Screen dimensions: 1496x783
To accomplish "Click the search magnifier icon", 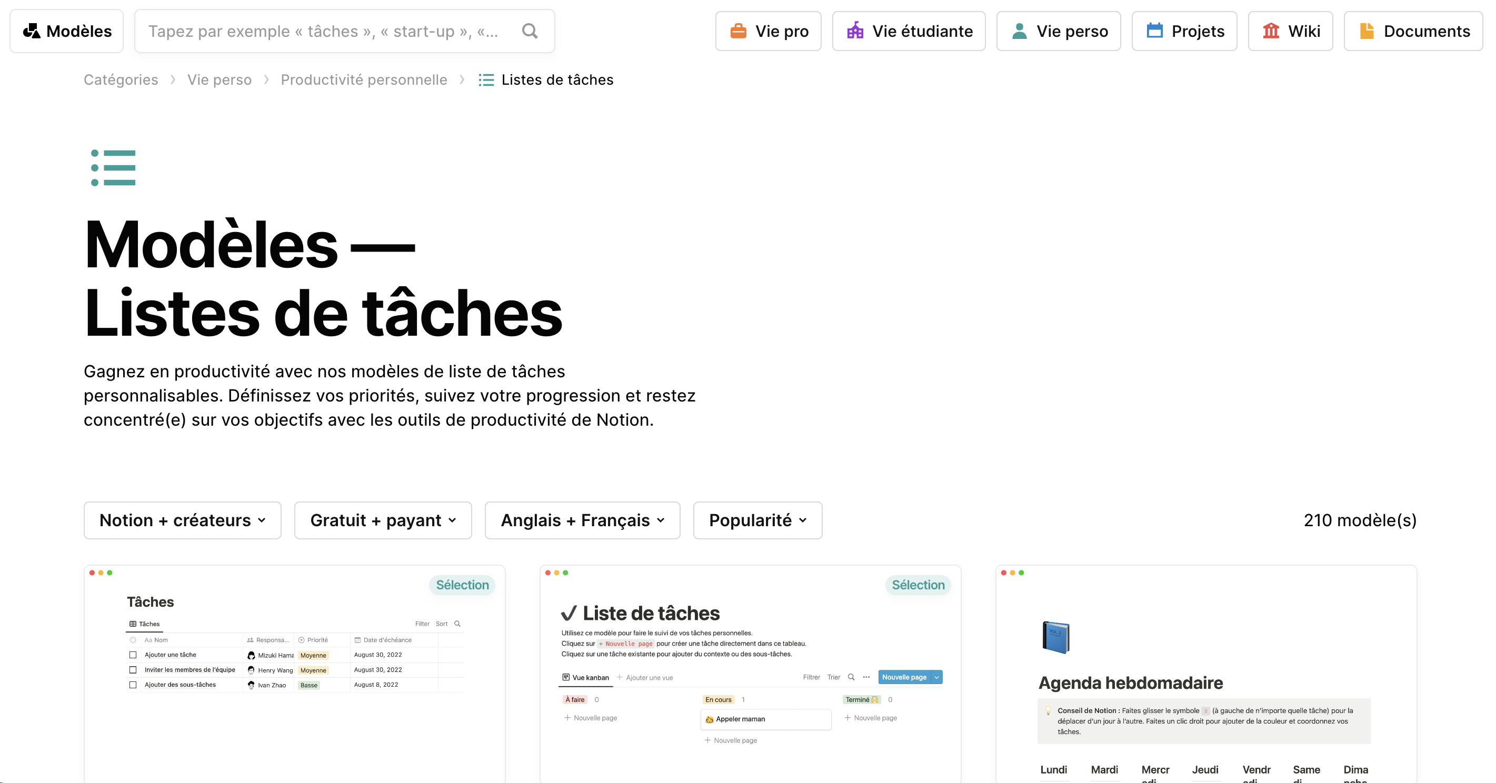I will pyautogui.click(x=530, y=31).
